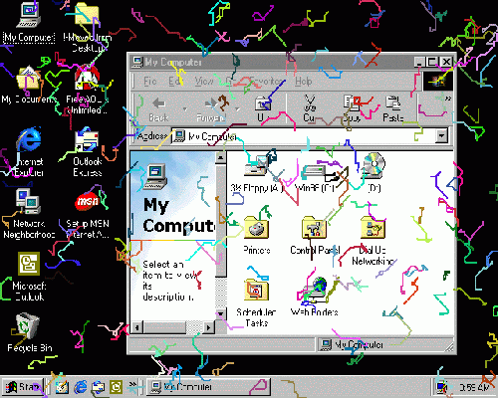The image size is (498, 398).
Task: Open the Edit menu
Action: pyautogui.click(x=174, y=81)
